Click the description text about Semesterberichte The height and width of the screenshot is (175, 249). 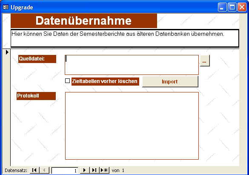118,34
